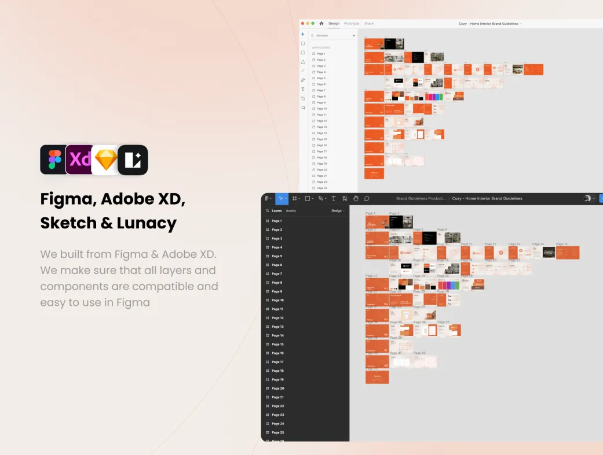Click the Home icon in Adobe XD

[x=321, y=24]
